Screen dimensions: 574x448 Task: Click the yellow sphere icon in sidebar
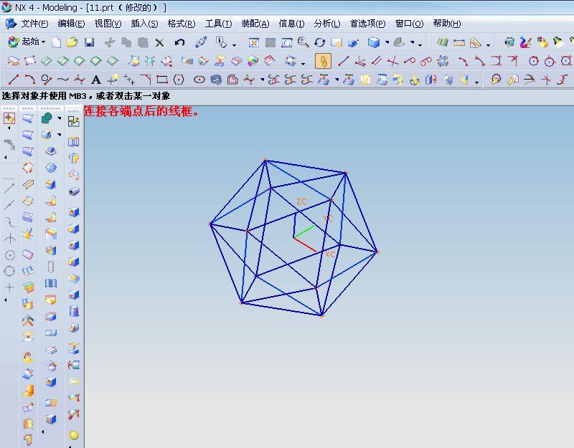tap(74, 435)
